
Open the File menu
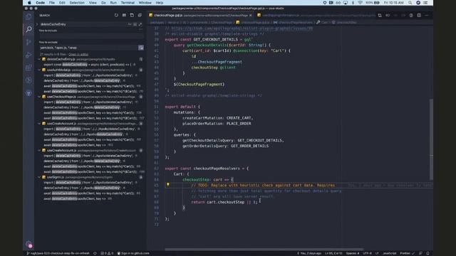pyautogui.click(x=52, y=3)
